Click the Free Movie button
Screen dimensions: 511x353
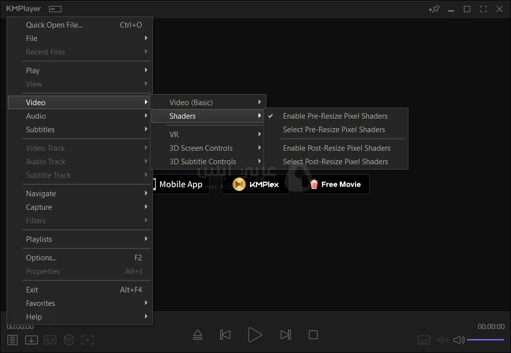tap(335, 184)
